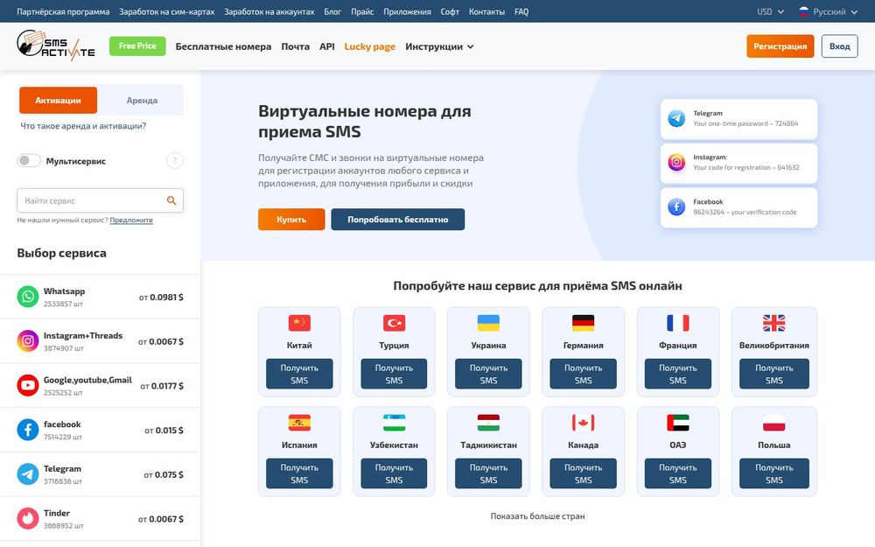Select the facebook price 0.015 $
The image size is (875, 547).
pos(164,431)
